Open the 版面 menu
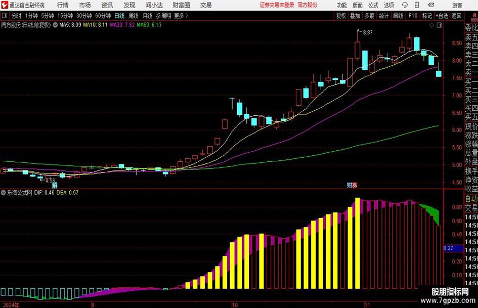This screenshot has width=478, height=308. [x=358, y=5]
